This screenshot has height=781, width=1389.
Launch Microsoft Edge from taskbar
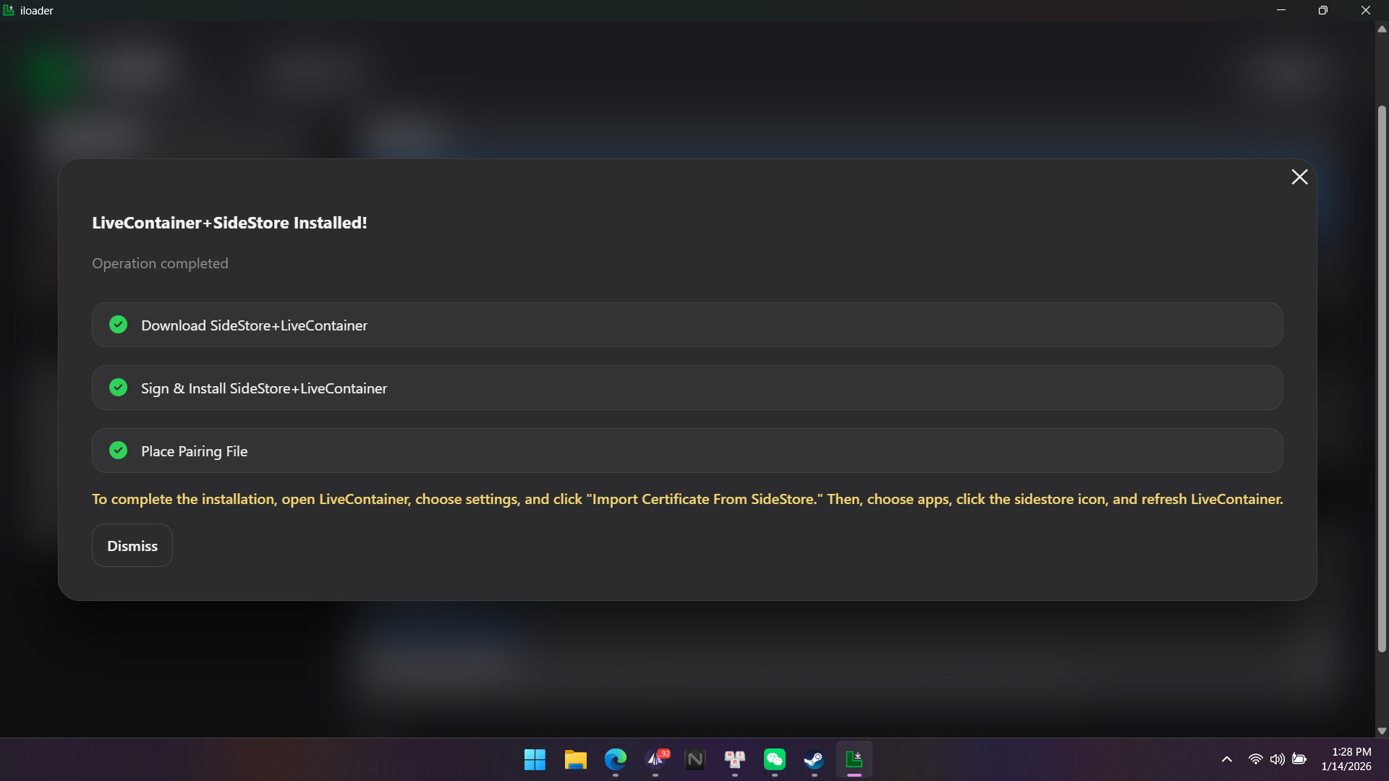click(615, 759)
